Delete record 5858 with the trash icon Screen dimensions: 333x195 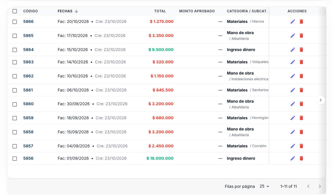tap(301, 132)
